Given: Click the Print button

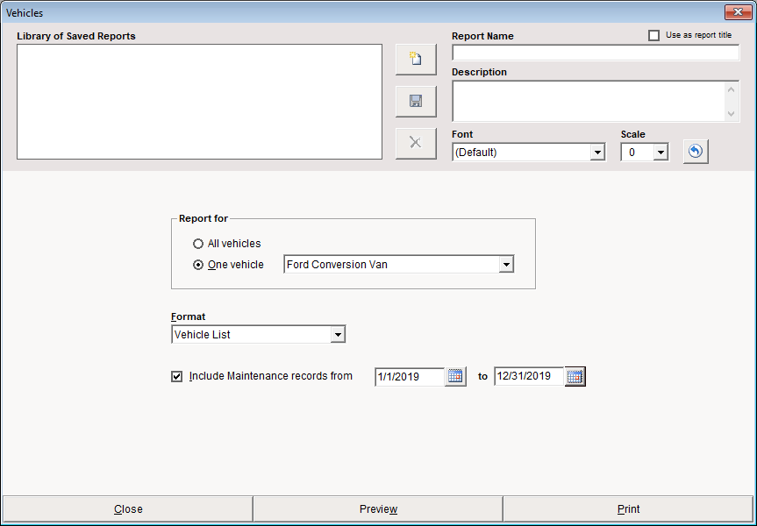Looking at the screenshot, I should click(x=628, y=509).
